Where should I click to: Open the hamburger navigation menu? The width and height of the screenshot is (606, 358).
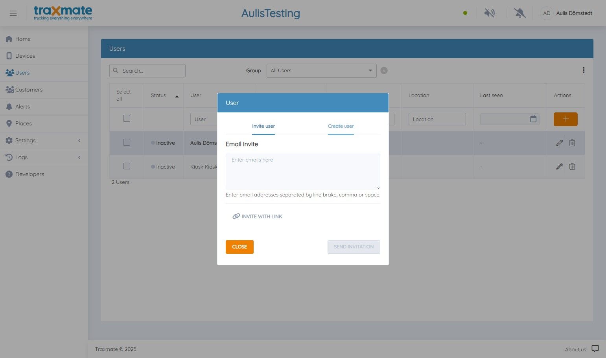tap(13, 13)
